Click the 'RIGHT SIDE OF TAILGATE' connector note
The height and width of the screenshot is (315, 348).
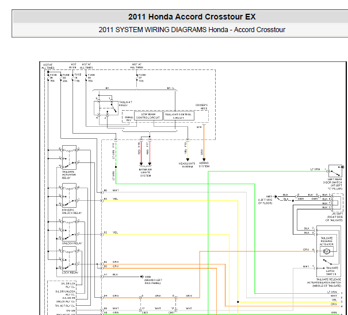[334, 219]
